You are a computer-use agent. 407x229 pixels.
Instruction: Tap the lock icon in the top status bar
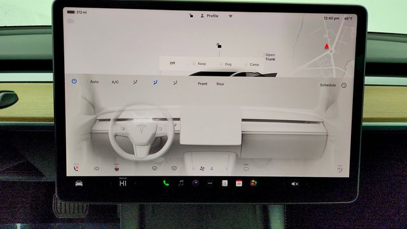pos(191,15)
